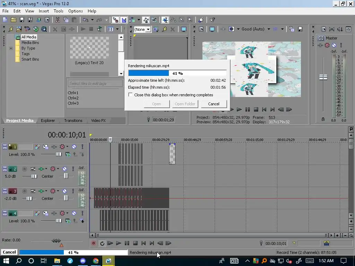
Task: Switch to the Explorer tab
Action: (48, 121)
